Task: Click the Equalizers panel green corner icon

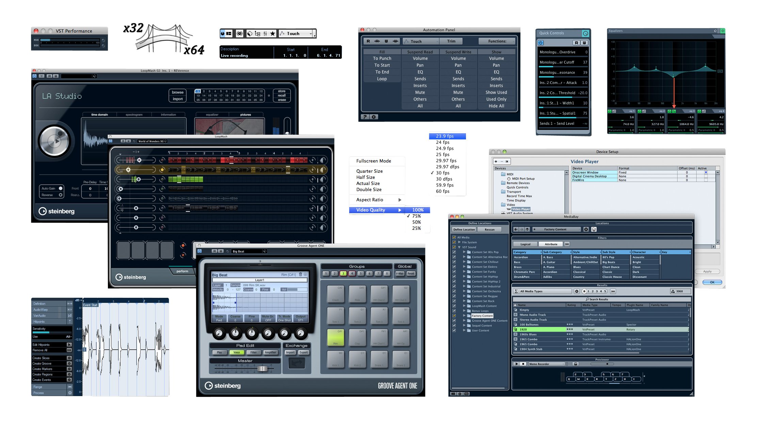Action: tap(723, 31)
